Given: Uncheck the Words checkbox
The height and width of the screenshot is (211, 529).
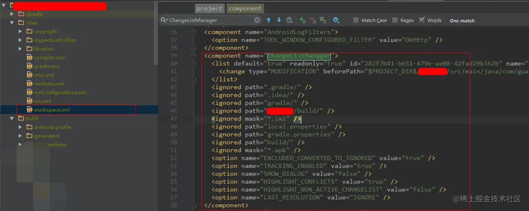Looking at the screenshot, I should point(422,20).
